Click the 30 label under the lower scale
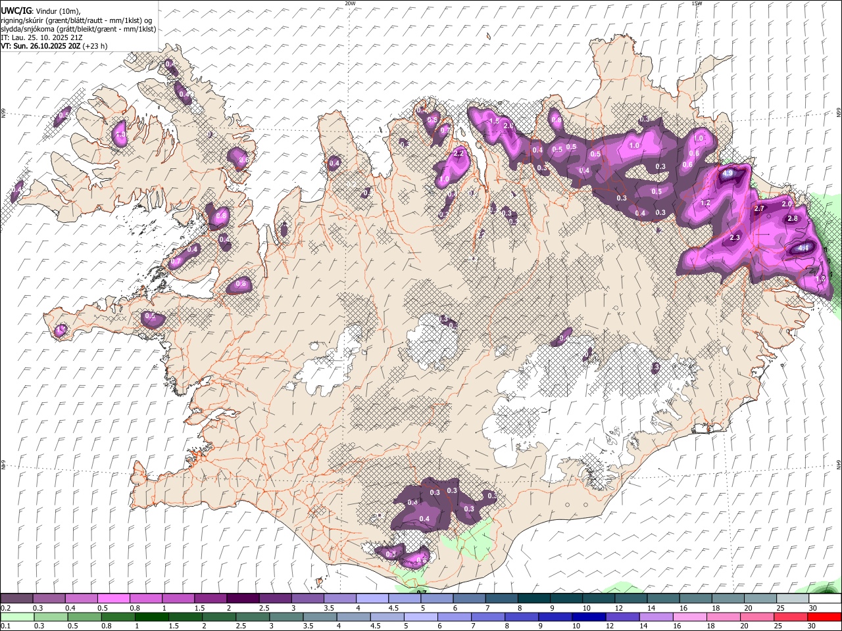Viewport: 842px width, 631px height. point(812,626)
